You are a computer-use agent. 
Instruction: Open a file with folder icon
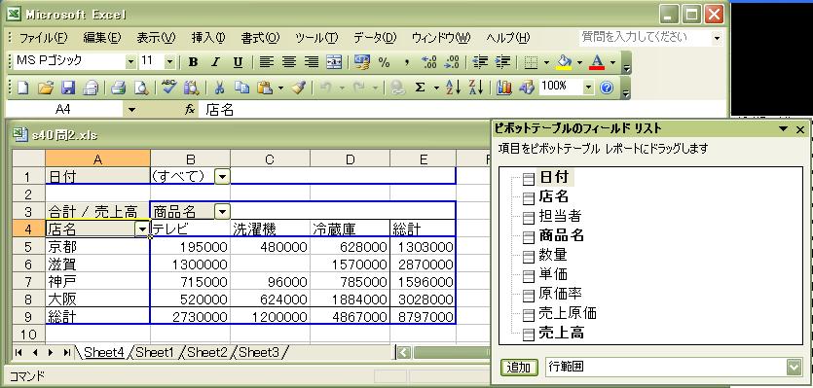coord(45,88)
